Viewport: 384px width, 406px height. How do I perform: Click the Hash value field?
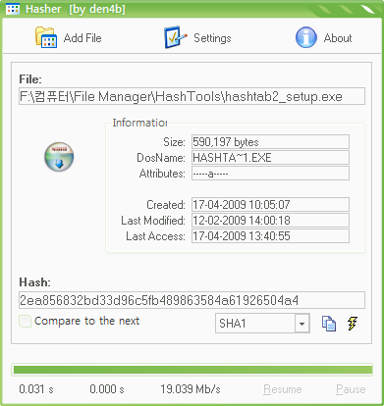[x=192, y=300]
